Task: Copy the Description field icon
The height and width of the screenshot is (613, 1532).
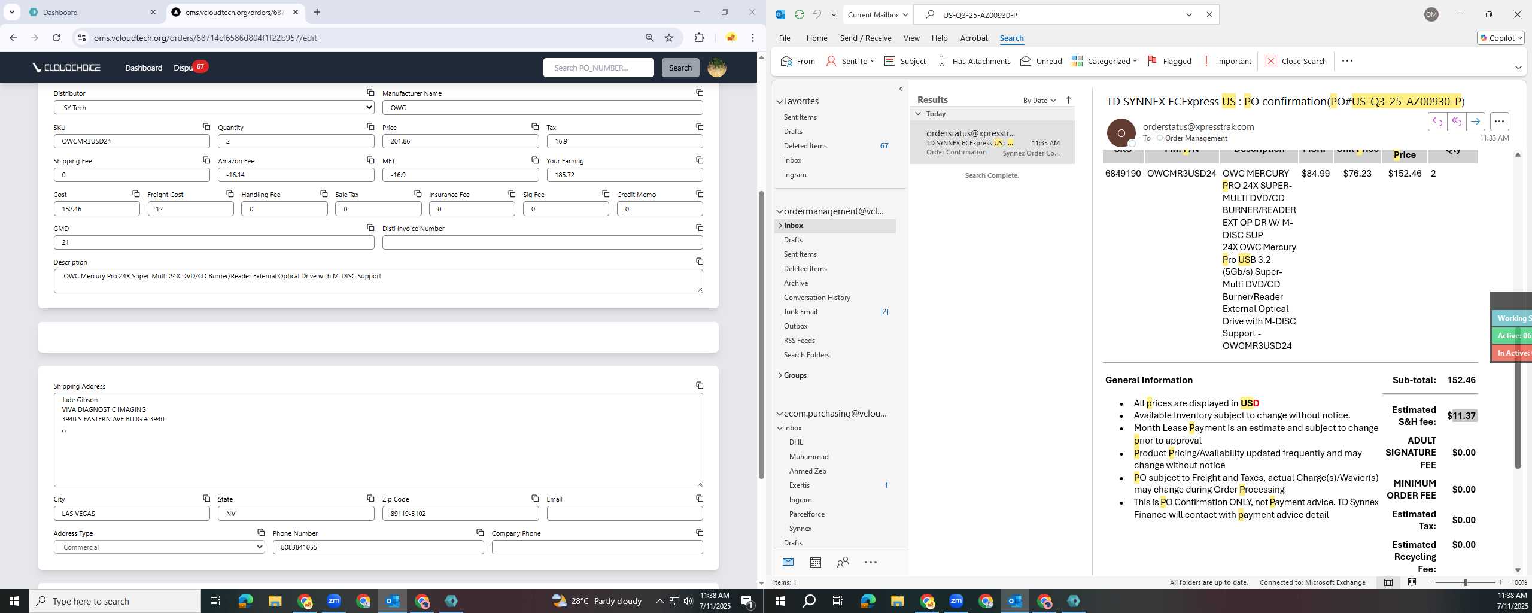Action: (x=699, y=262)
